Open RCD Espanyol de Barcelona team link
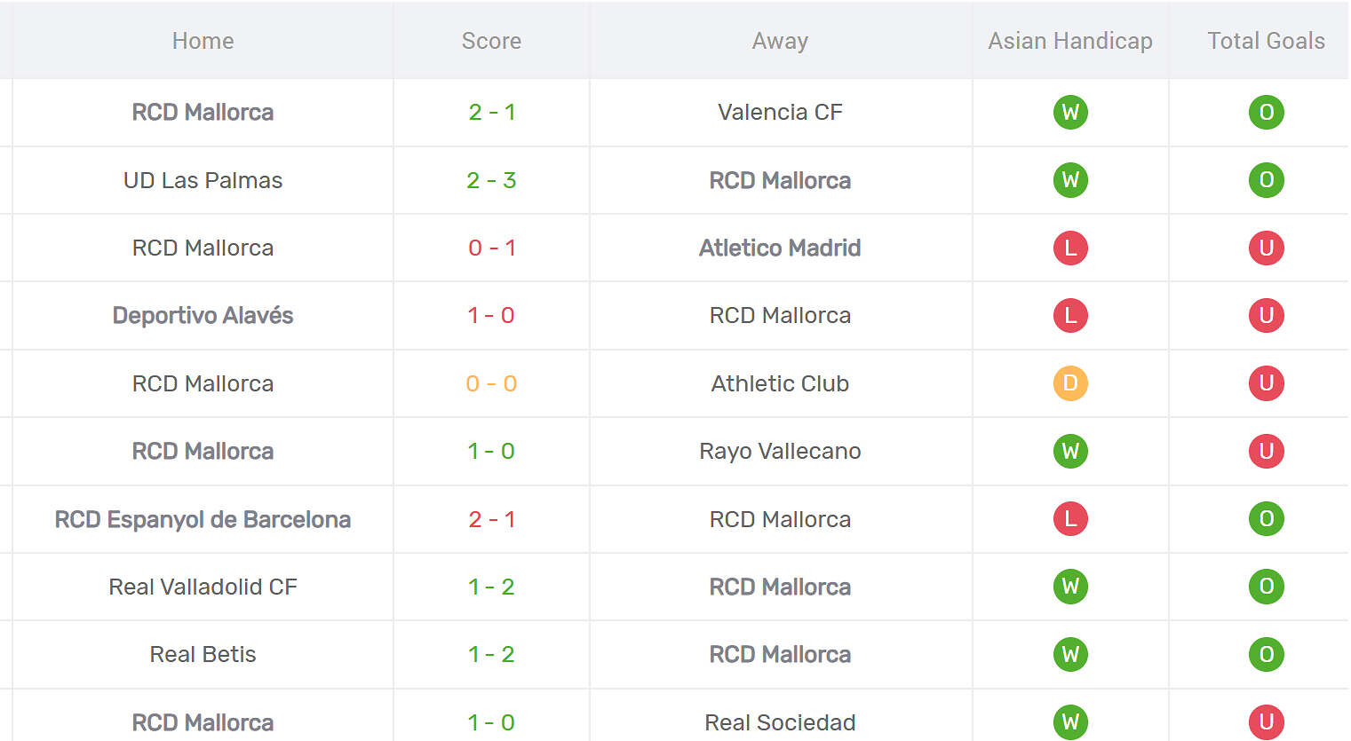This screenshot has height=741, width=1351. point(203,519)
